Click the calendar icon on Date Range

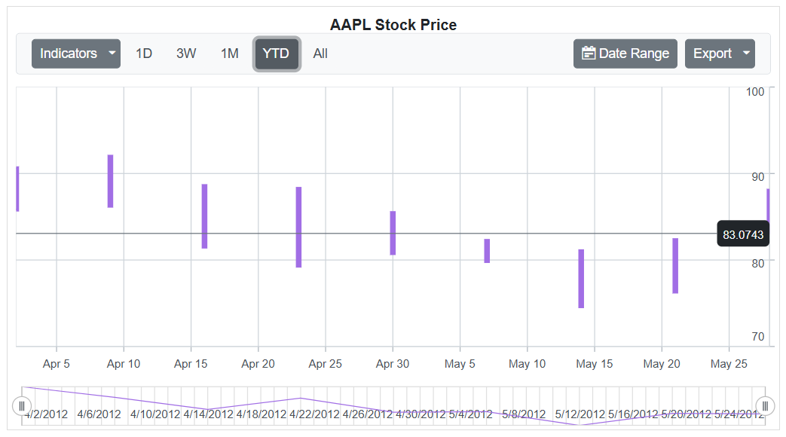tap(589, 53)
